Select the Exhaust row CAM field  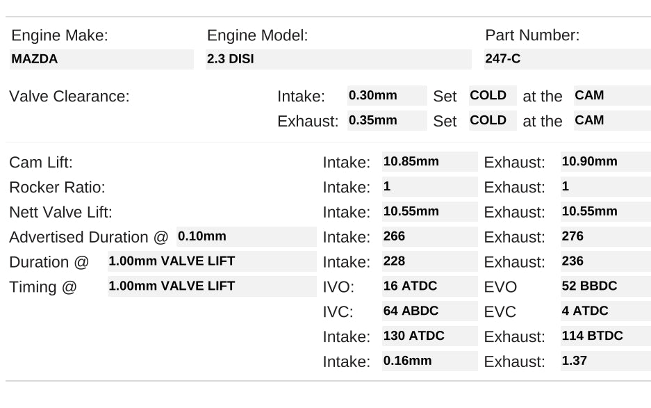[x=611, y=120]
